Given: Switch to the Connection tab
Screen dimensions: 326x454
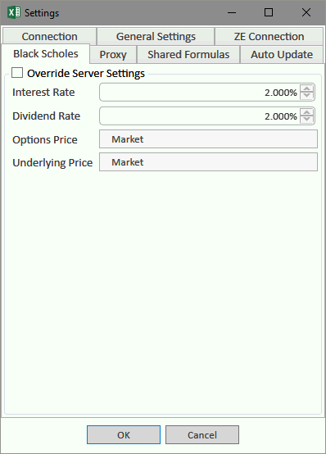Looking at the screenshot, I should pyautogui.click(x=49, y=37).
